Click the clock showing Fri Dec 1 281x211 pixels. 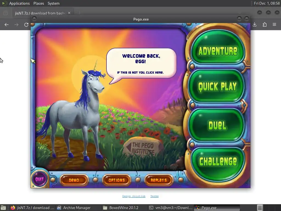267,3
